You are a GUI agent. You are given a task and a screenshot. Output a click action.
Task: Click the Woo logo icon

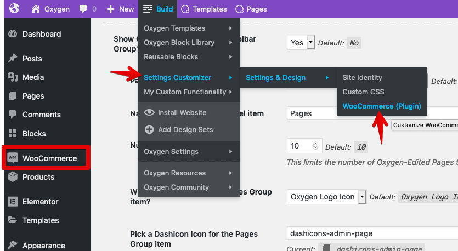[x=13, y=158]
